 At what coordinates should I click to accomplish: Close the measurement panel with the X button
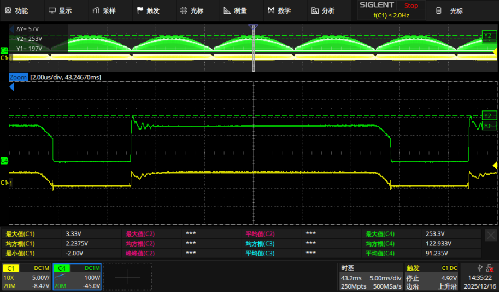491,236
